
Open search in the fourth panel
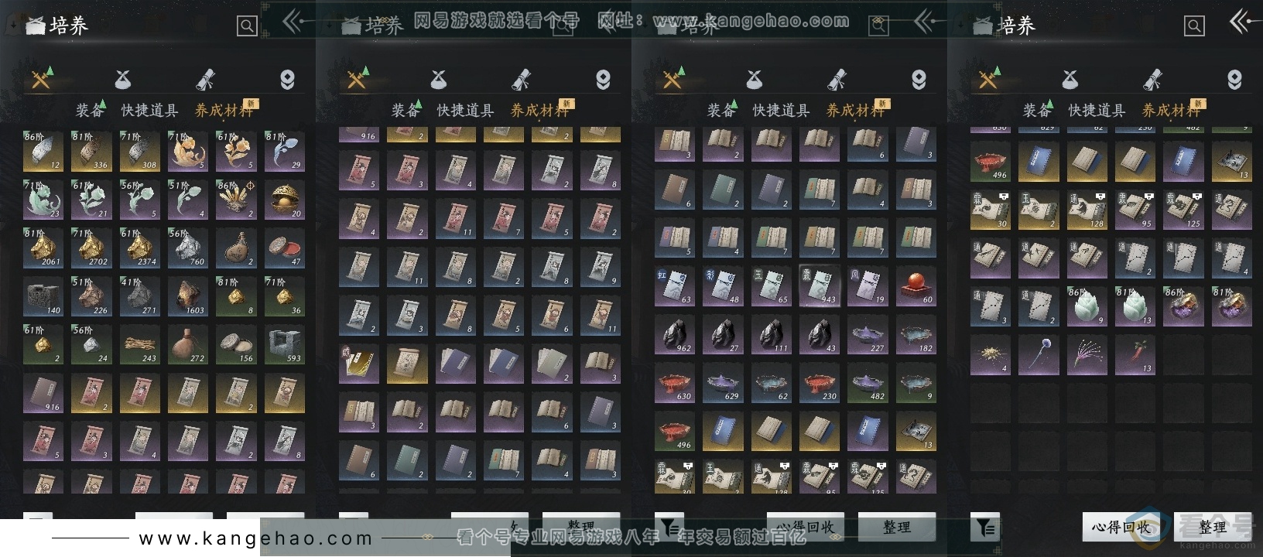pyautogui.click(x=1194, y=26)
